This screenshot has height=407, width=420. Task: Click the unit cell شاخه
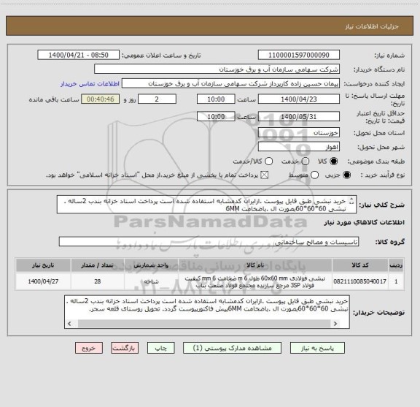(x=151, y=281)
